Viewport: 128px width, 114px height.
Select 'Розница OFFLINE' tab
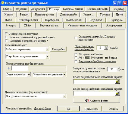[97, 9]
